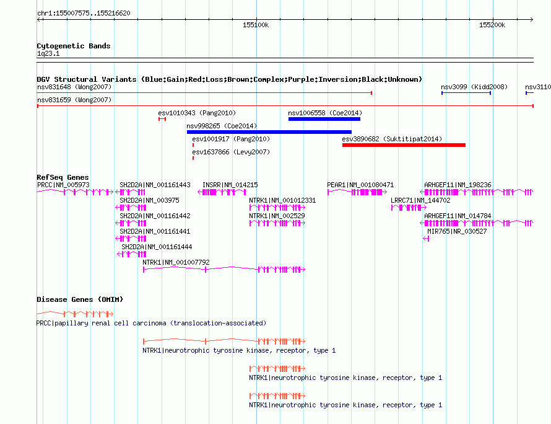Image resolution: width=551 pixels, height=424 pixels.
Task: Open variant nsv831648 (Wong2007) label
Action: click(x=74, y=87)
